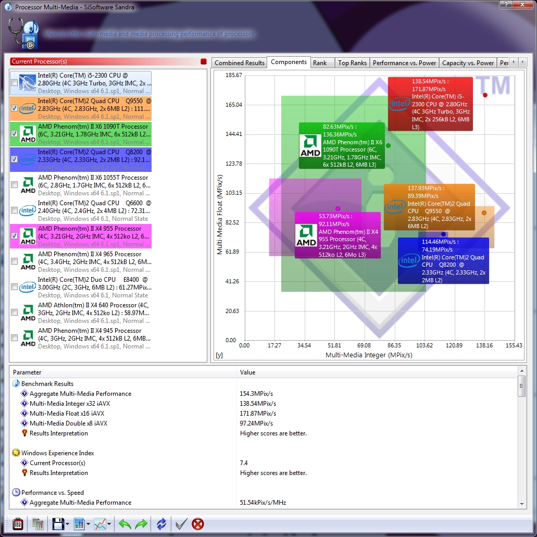
Task: Uncheck the Core 2 Quad Q8200 checkbox
Action: point(15,159)
